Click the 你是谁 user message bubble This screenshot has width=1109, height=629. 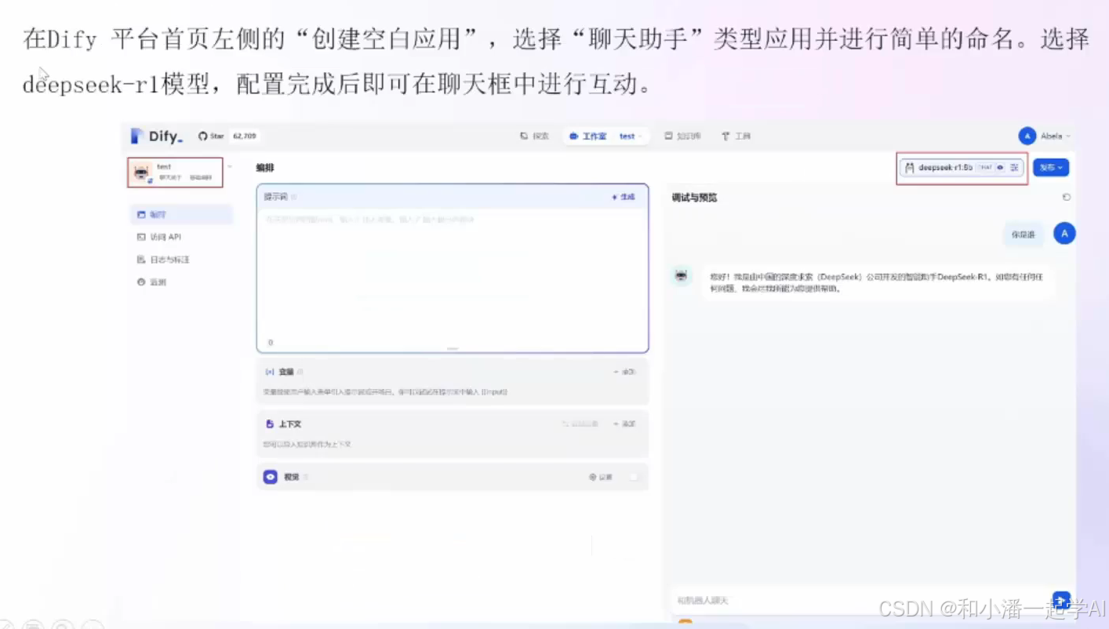(1024, 235)
